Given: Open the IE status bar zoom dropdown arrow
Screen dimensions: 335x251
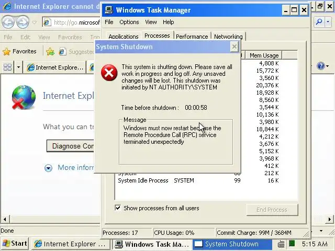Looking at the screenshot, I should tap(321, 231).
